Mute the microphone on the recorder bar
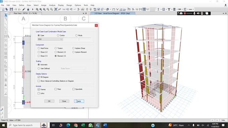The width and height of the screenshot is (228, 128). point(194,13)
